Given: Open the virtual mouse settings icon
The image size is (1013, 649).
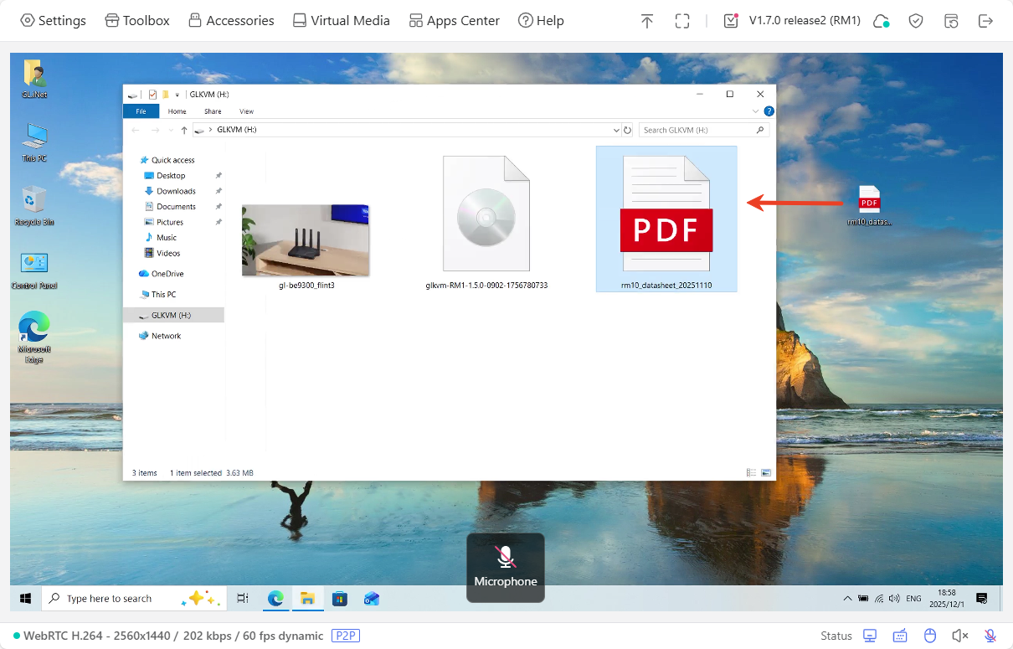Looking at the screenshot, I should click(929, 636).
